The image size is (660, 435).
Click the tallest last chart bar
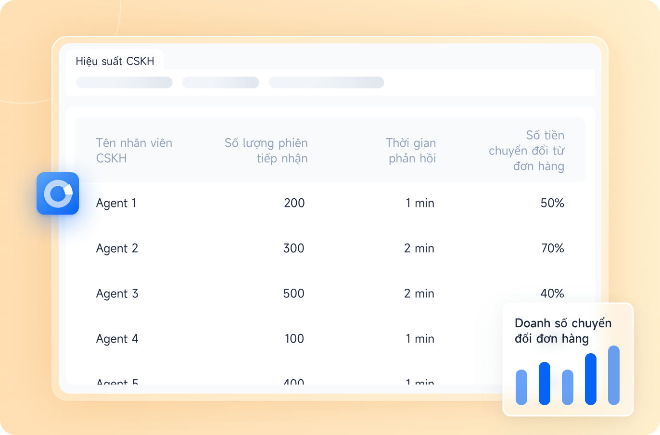tap(614, 375)
